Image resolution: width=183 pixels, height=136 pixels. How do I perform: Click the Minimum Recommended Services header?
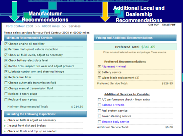point(45,38)
